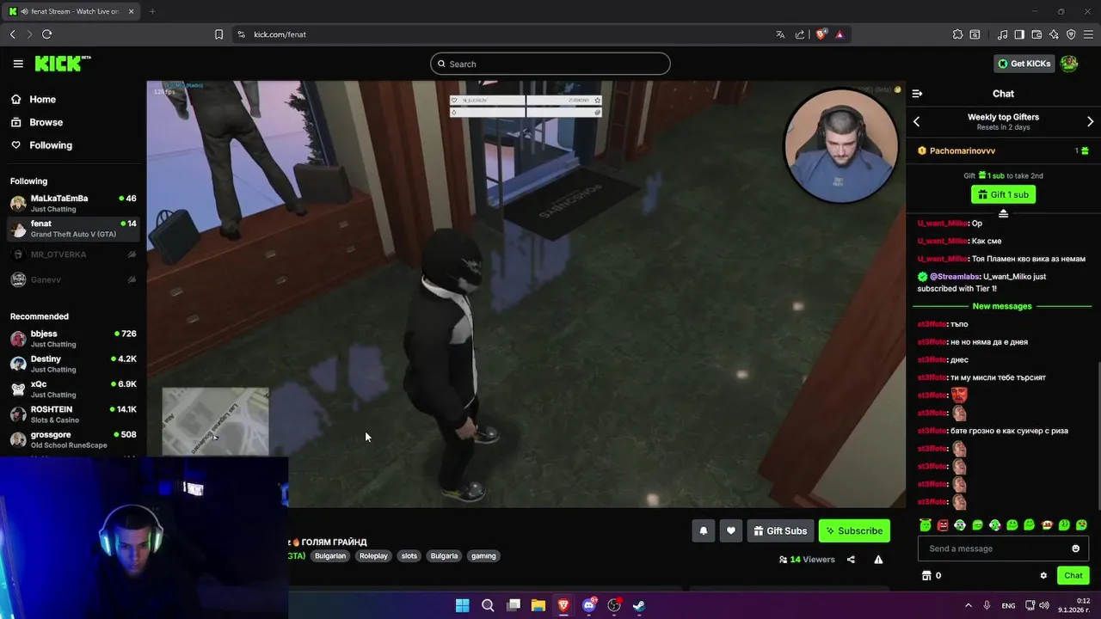This screenshot has height=619, width=1101.
Task: Open the xQc recommended channel
Action: pos(73,389)
